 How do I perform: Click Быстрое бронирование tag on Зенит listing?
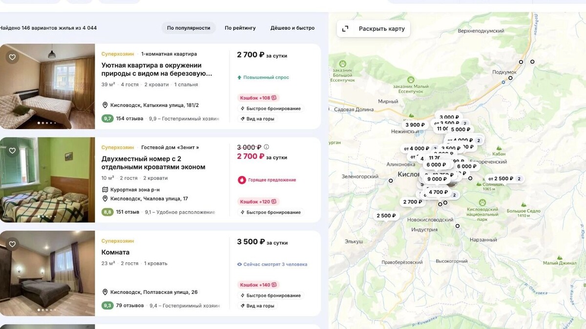[271, 213]
